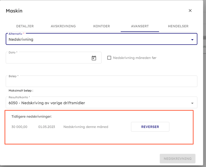The height and width of the screenshot is (167, 206).
Task: Click the 'Nedskrivning denne måned' entry text
Action: (x=86, y=127)
